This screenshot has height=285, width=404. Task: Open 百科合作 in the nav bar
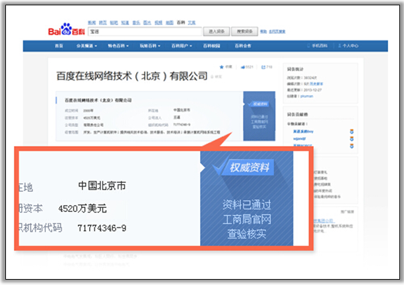(243, 46)
